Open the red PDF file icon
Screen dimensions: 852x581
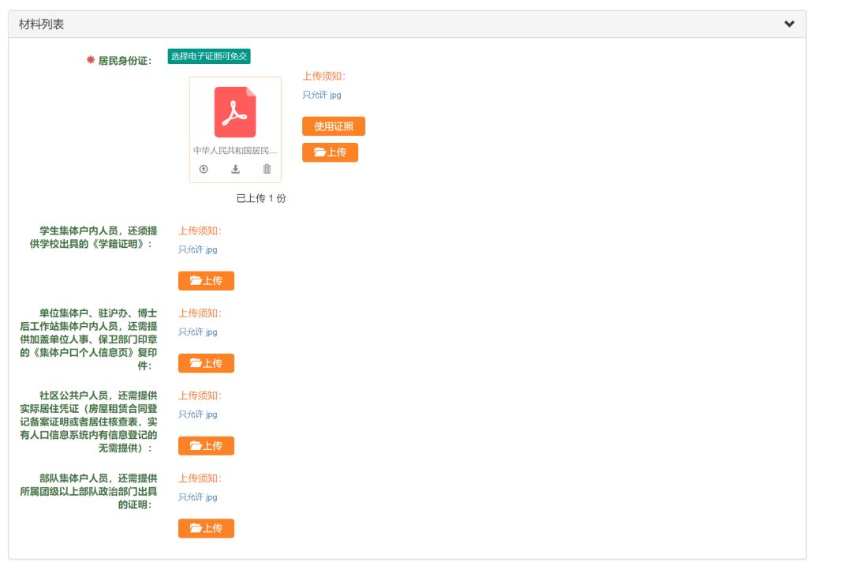click(235, 112)
